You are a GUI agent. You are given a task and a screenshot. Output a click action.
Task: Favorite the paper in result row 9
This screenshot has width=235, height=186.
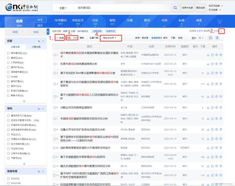pos(217,139)
